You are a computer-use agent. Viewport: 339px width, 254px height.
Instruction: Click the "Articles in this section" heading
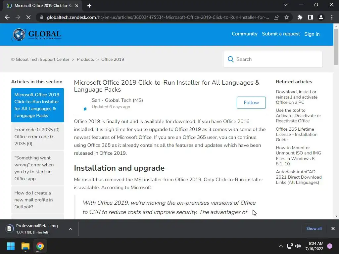coord(37,82)
